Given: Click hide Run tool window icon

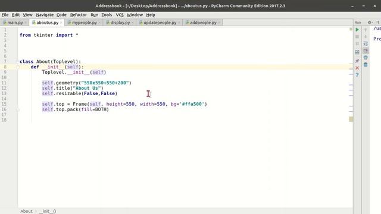Looking at the screenshot, I should coord(377,23).
